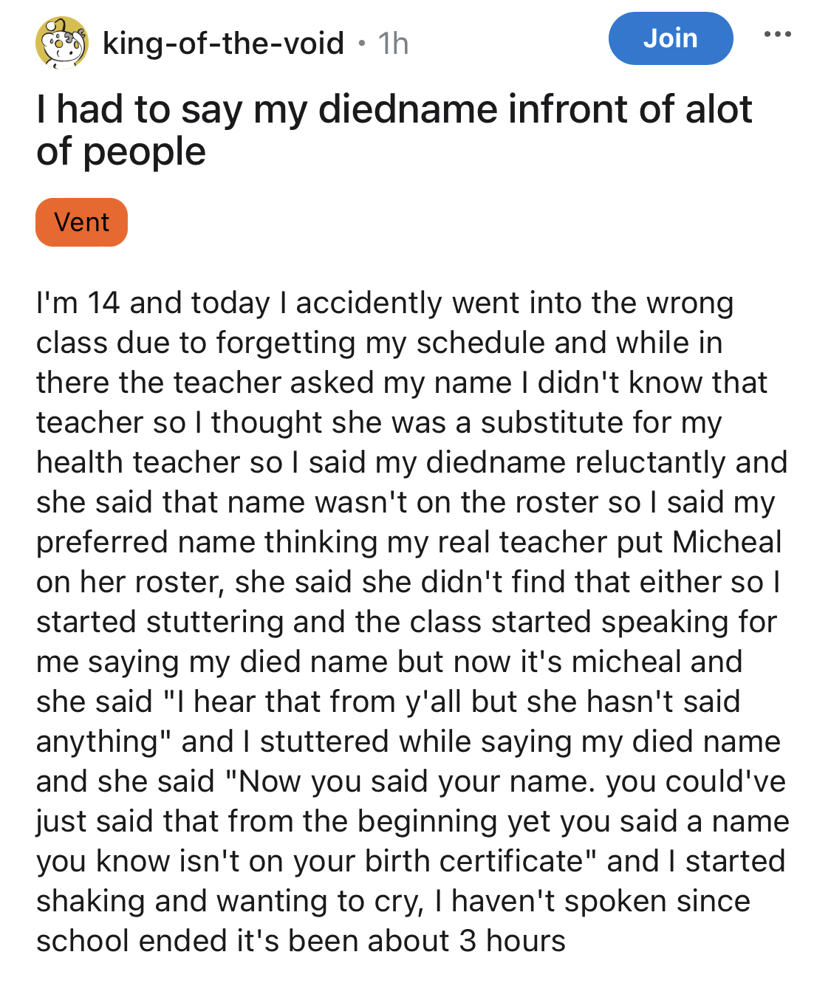Click the title's second line "of people"
Viewport: 831px width, 997px height.
pyautogui.click(x=121, y=151)
